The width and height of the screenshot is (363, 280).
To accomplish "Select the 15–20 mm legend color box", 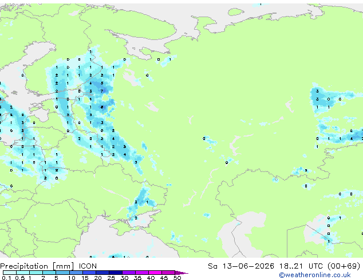I will coord(89,273).
